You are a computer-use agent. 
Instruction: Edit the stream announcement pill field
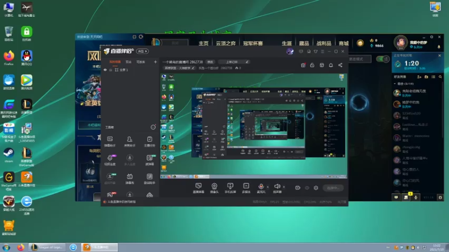coord(233,62)
